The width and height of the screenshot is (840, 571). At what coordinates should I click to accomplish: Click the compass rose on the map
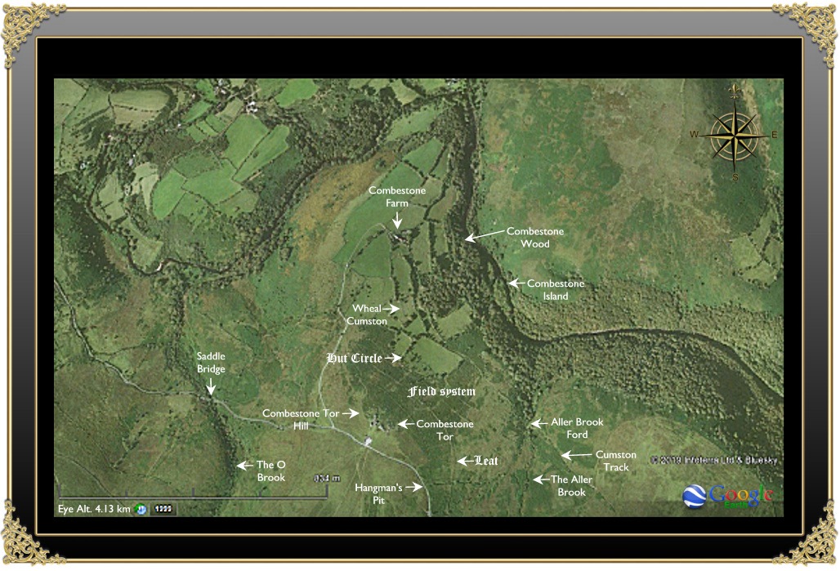pos(735,134)
